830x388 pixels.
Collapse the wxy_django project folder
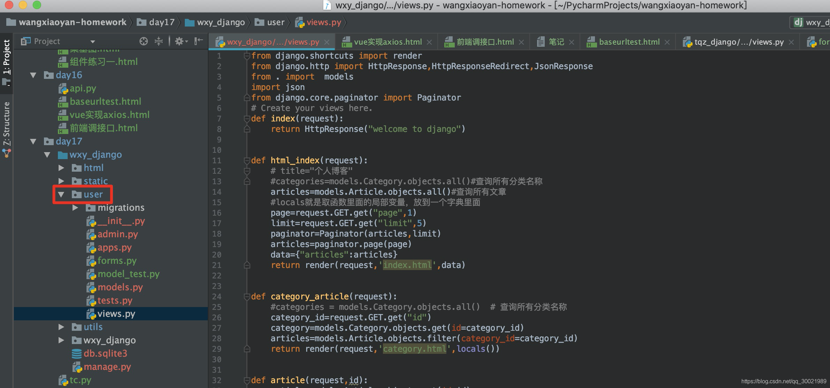click(x=47, y=155)
